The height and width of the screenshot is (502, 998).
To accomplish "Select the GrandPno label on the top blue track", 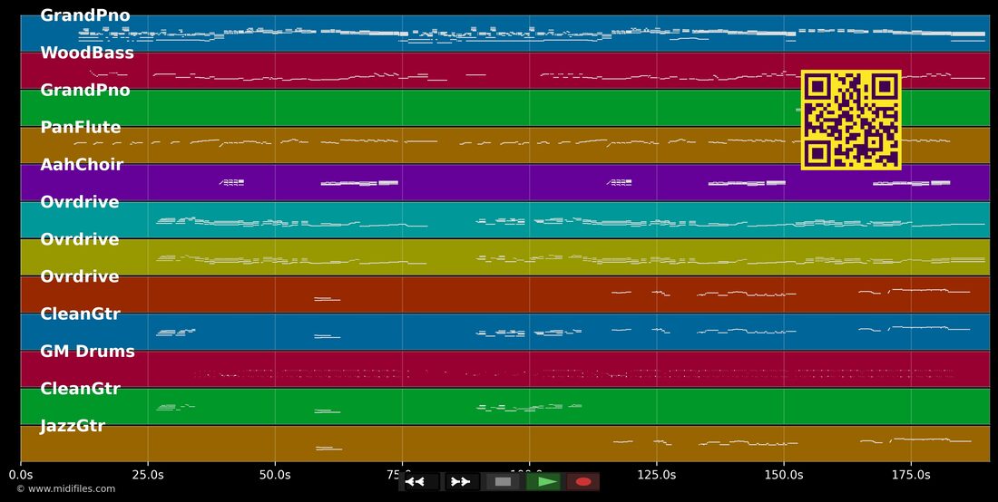I will [85, 15].
